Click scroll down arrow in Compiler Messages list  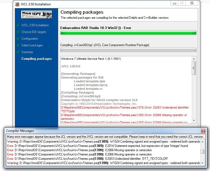coord(202,163)
